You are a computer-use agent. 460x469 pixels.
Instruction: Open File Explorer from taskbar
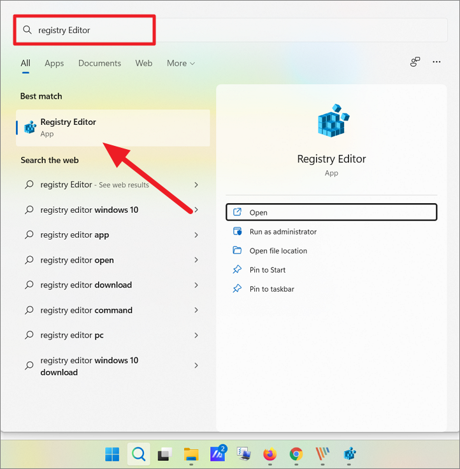pyautogui.click(x=191, y=454)
